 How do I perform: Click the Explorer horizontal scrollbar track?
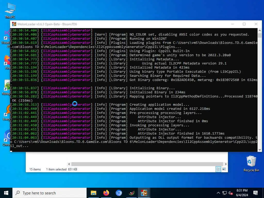pyautogui.click(x=147, y=164)
